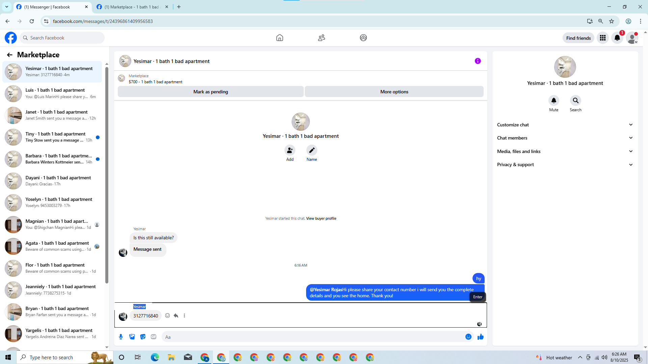648x364 pixels.
Task: Click the voice clip microphone icon
Action: coord(121,337)
